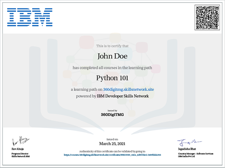Click Jagadisha Bhat's signature
This screenshot has height=168, width=225.
[189, 142]
